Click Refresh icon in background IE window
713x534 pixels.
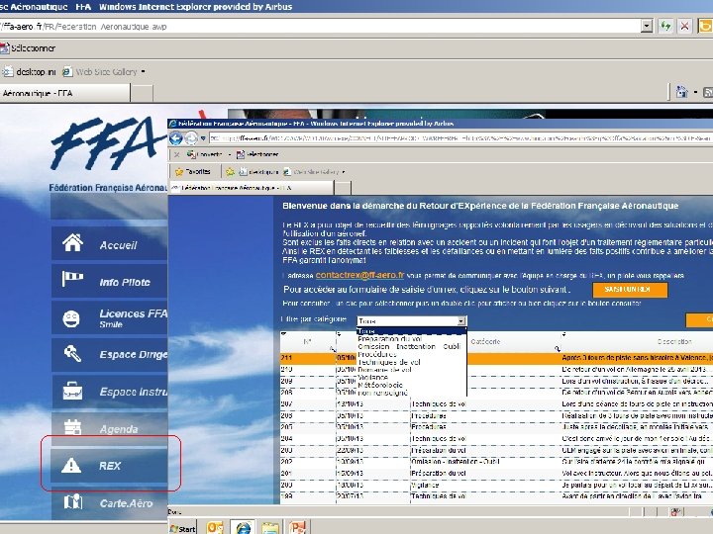[665, 27]
